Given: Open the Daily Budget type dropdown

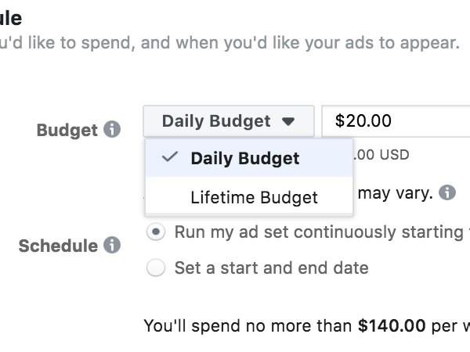Looking at the screenshot, I should [228, 121].
